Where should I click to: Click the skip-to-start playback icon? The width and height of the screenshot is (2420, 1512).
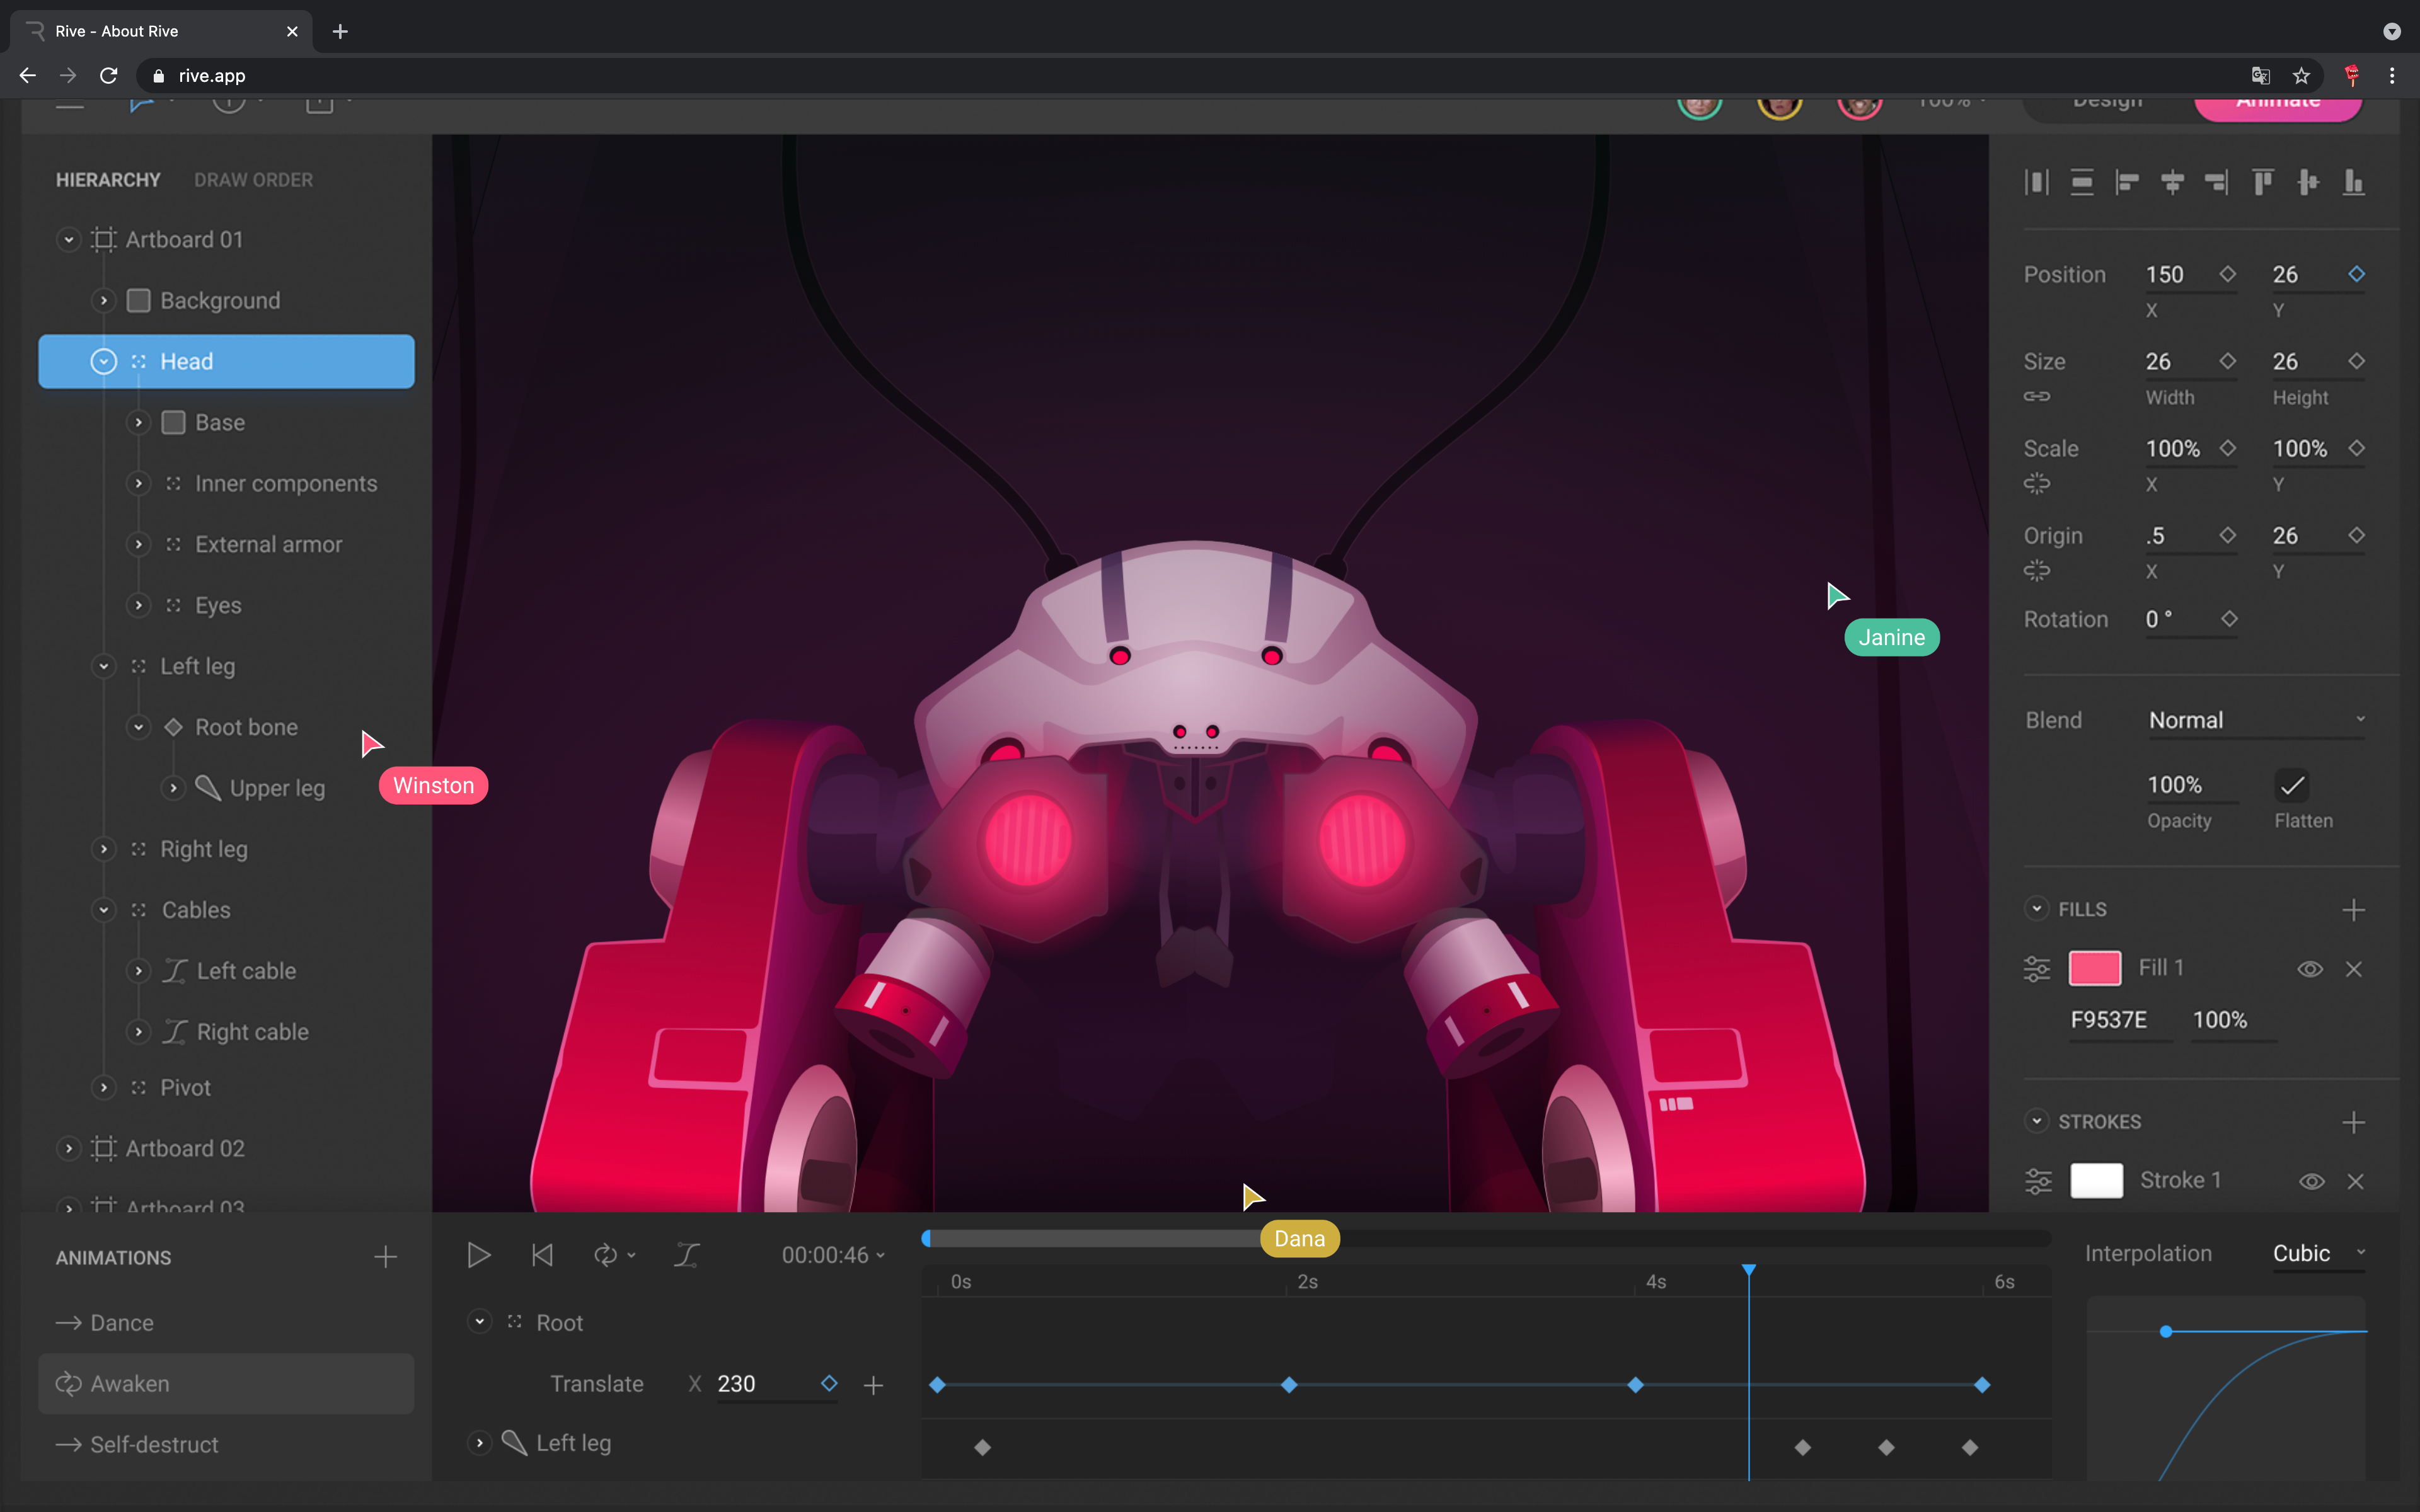(x=542, y=1255)
